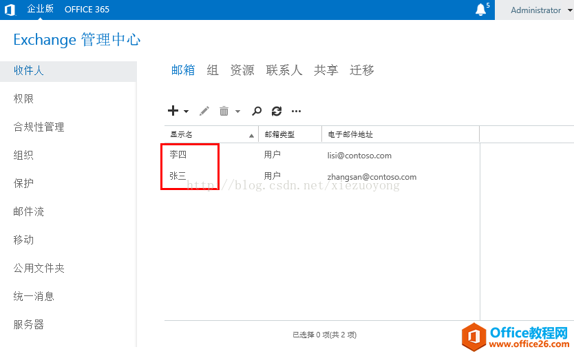Select the 李四 mailbox row
This screenshot has height=356, width=574.
tap(322, 155)
